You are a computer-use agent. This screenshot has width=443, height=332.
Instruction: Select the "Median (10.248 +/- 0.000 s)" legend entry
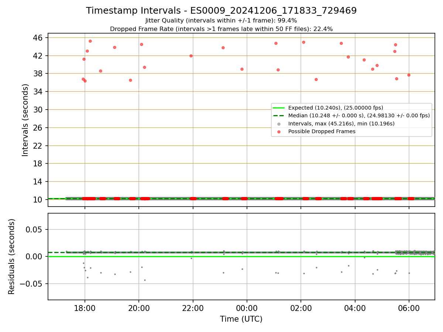coord(359,115)
